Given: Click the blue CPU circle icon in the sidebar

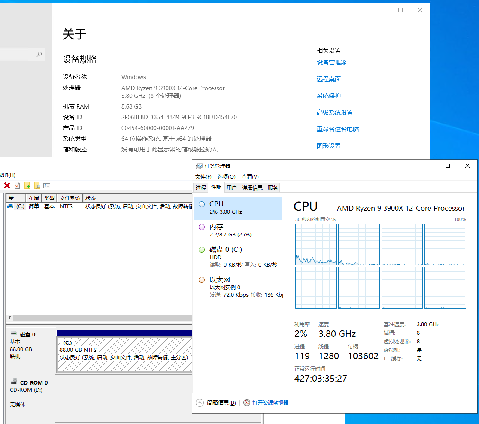Looking at the screenshot, I should tap(202, 204).
